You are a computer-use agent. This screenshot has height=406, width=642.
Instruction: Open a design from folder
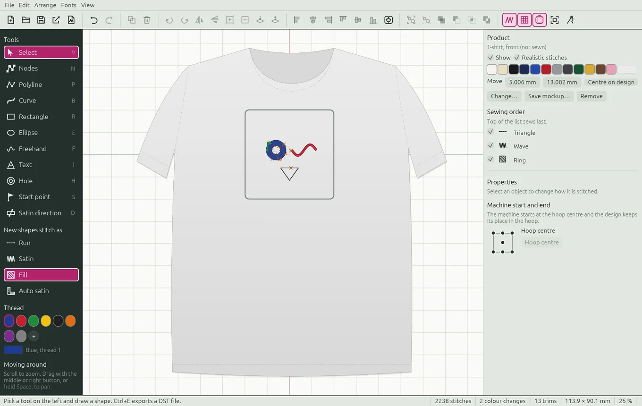tap(26, 20)
